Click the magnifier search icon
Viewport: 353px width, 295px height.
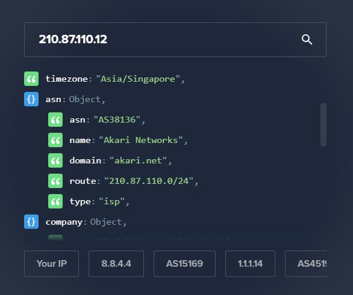click(x=307, y=40)
